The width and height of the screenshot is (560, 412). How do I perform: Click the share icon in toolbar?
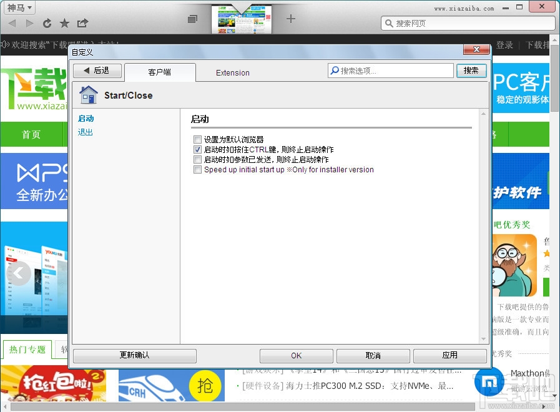click(82, 22)
